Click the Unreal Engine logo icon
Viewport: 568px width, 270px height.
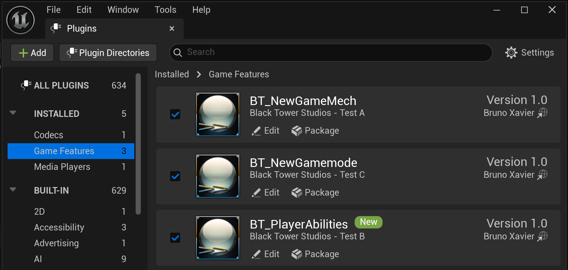20,20
